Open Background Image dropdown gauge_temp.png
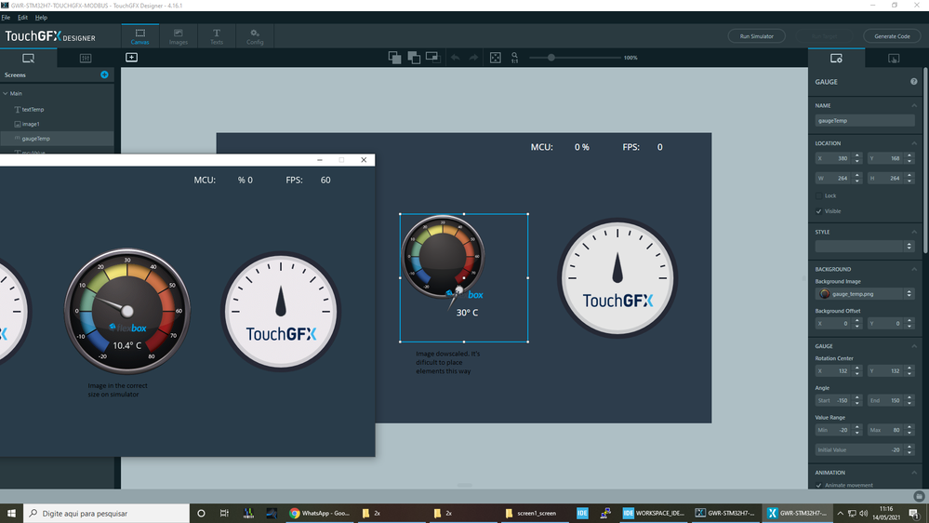 point(865,293)
